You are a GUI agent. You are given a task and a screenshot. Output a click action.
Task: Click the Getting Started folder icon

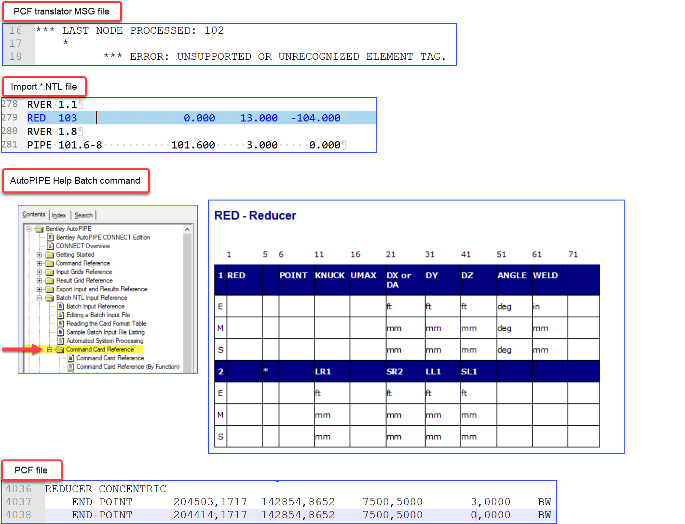tap(50, 255)
